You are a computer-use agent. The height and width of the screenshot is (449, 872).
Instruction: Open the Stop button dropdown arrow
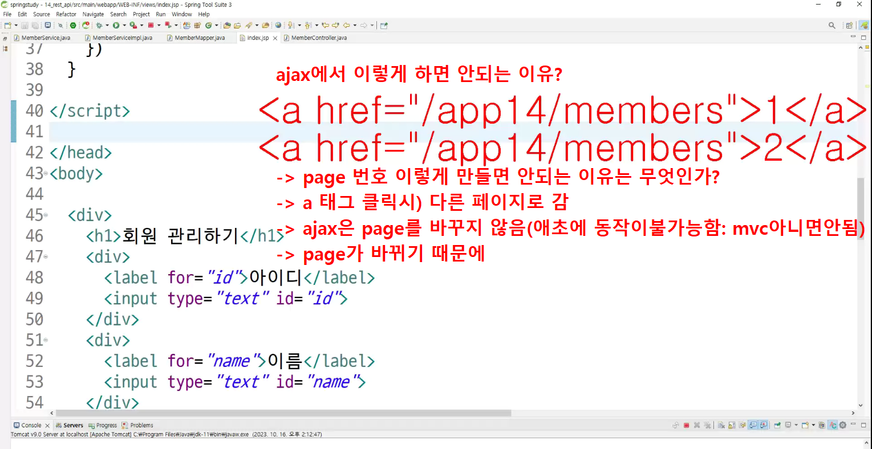point(159,25)
